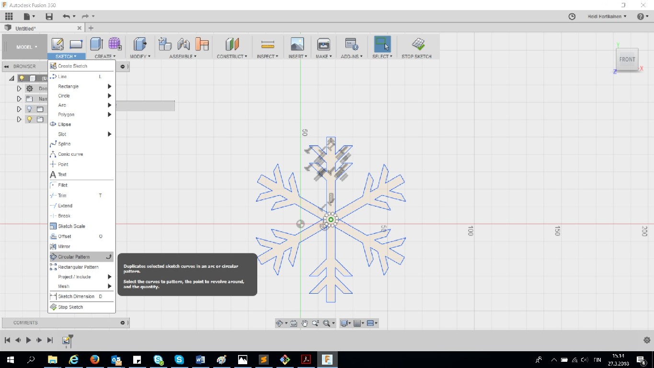Select Spline in the Sketch menu
Image resolution: width=654 pixels, height=368 pixels.
81,144
